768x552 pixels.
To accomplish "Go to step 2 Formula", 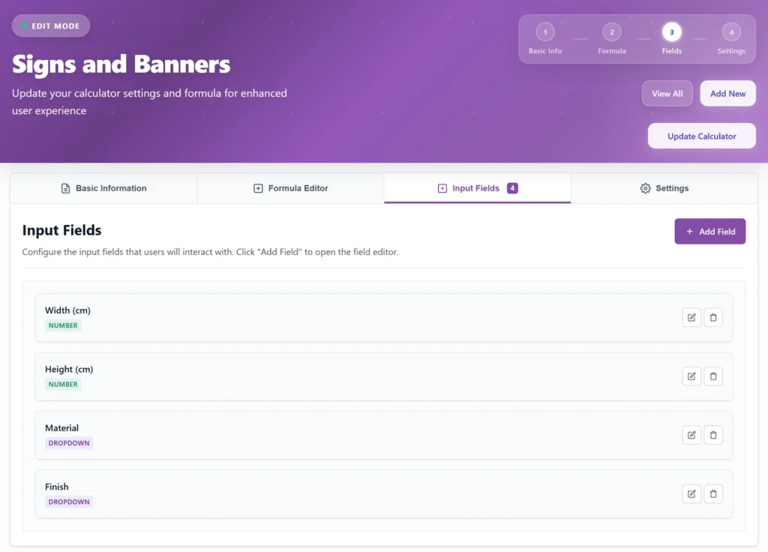I will (x=612, y=39).
